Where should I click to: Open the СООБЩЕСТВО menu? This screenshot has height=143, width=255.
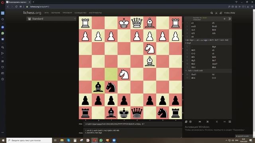point(80,13)
